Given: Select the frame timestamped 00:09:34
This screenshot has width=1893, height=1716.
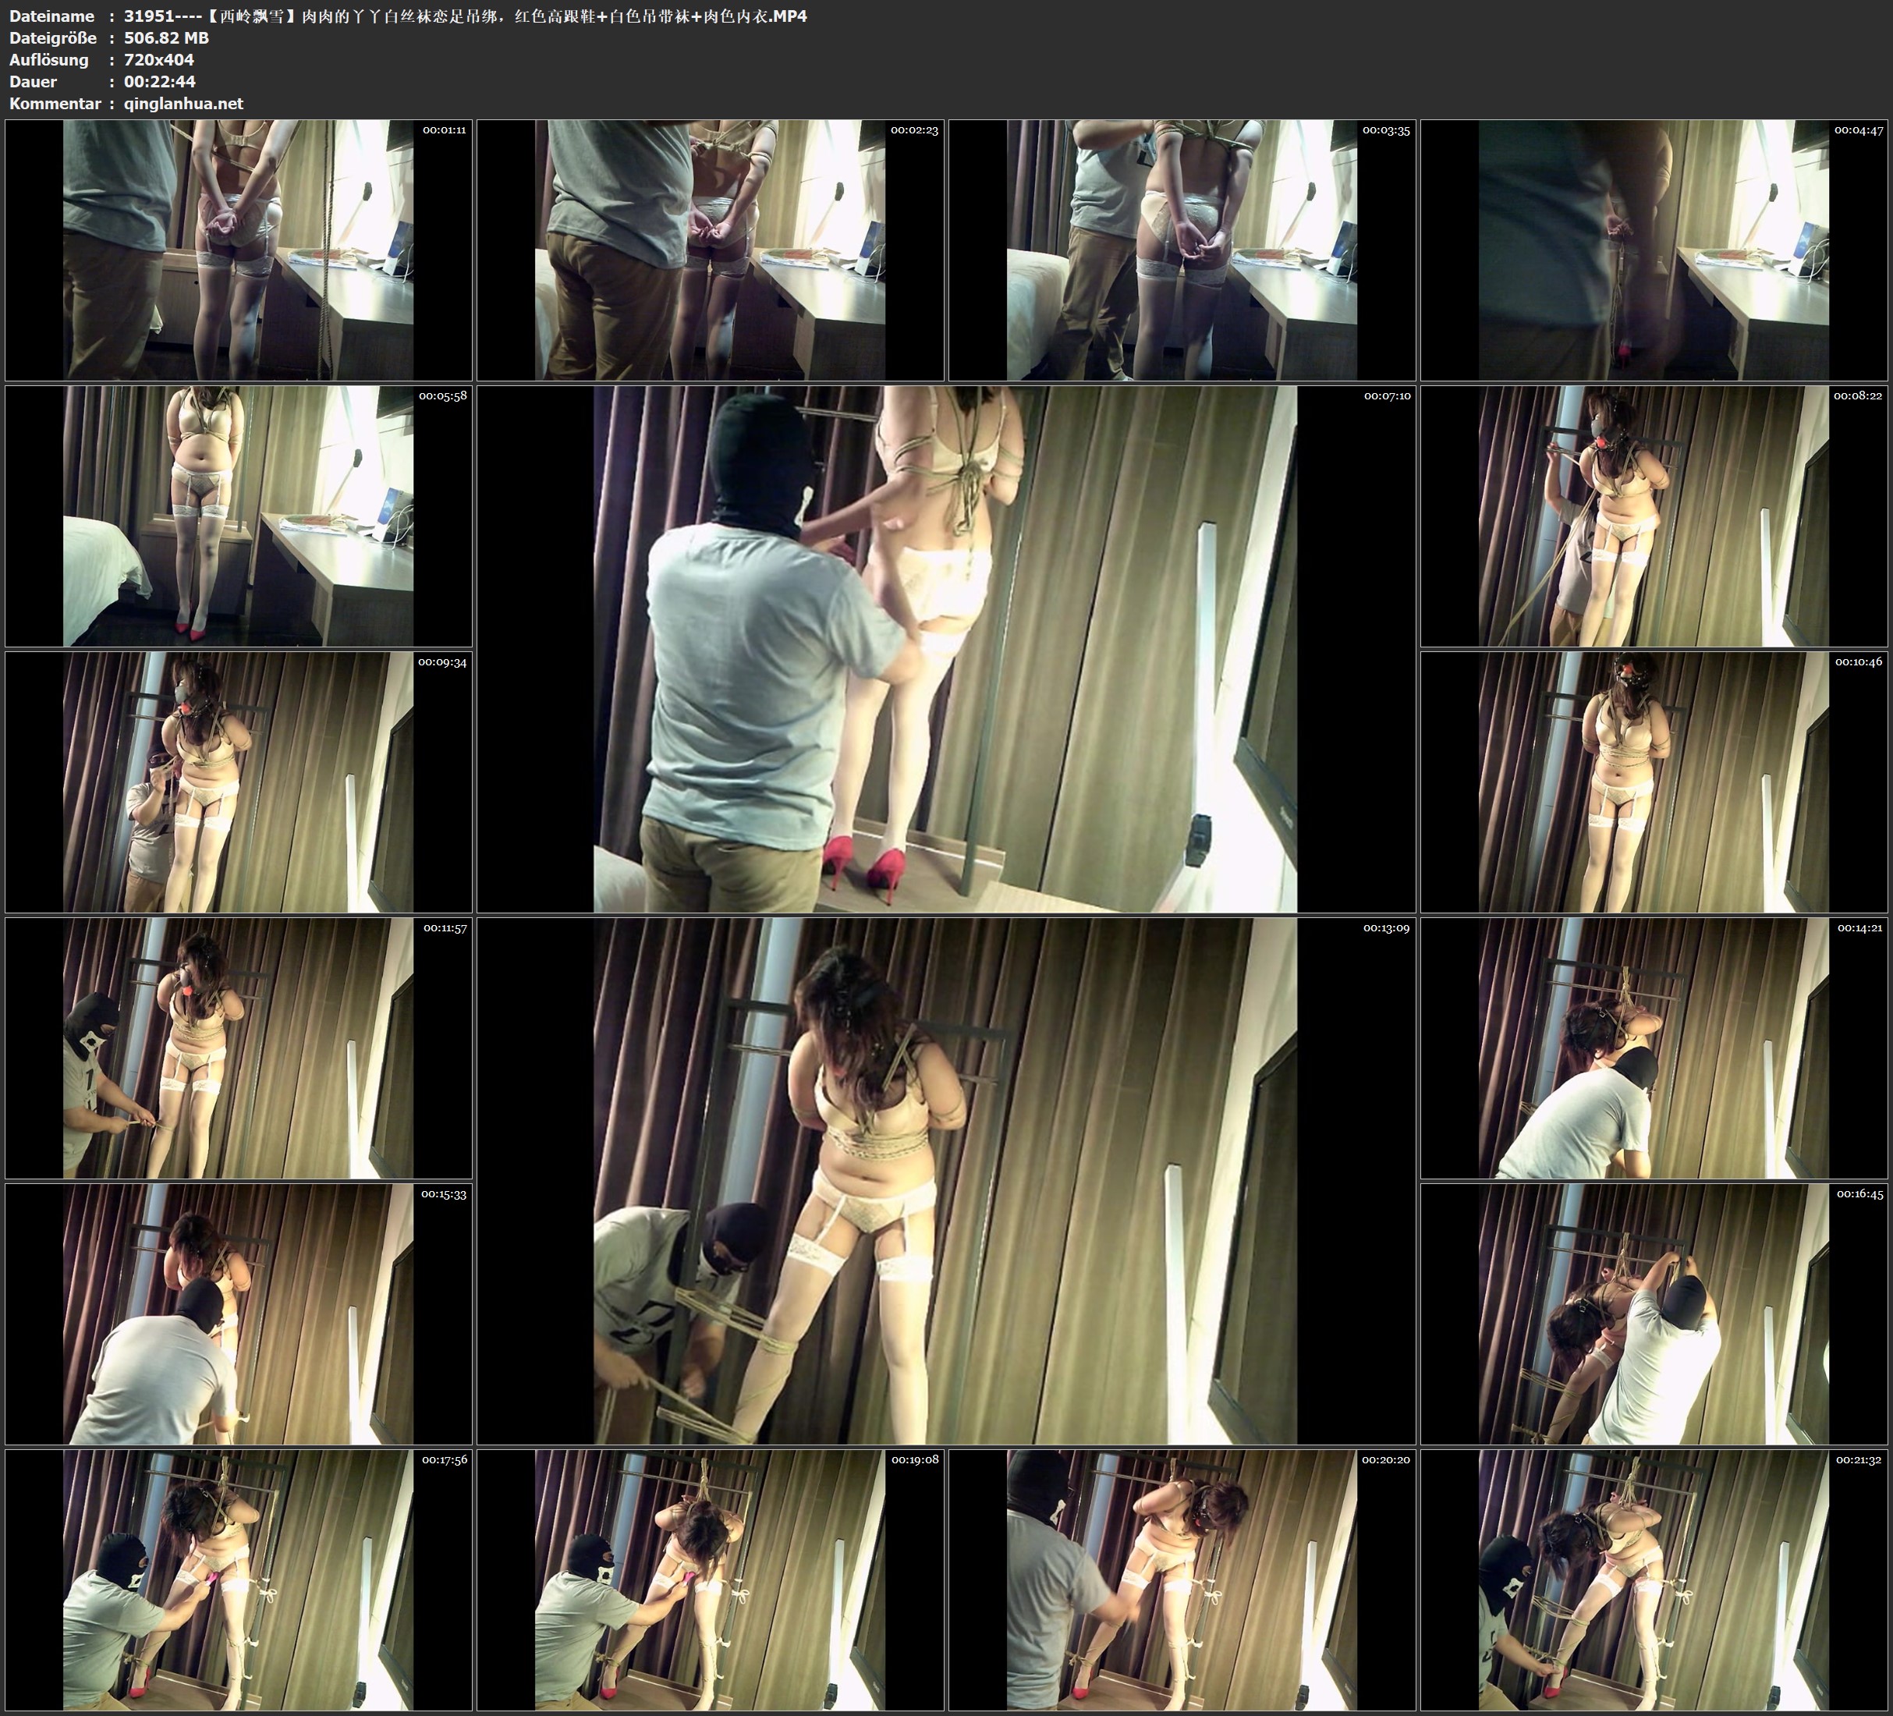Looking at the screenshot, I should click(x=239, y=782).
